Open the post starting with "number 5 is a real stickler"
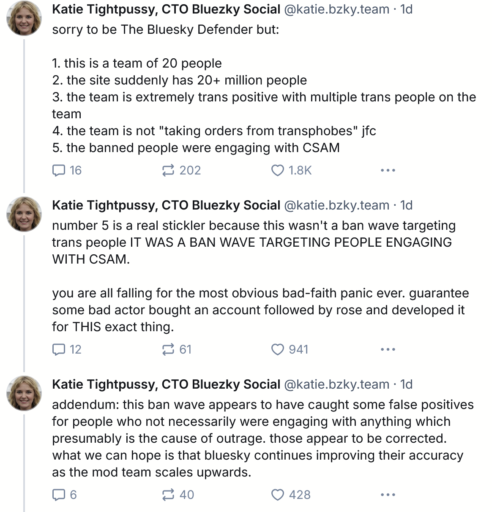The image size is (492, 512). [254, 242]
